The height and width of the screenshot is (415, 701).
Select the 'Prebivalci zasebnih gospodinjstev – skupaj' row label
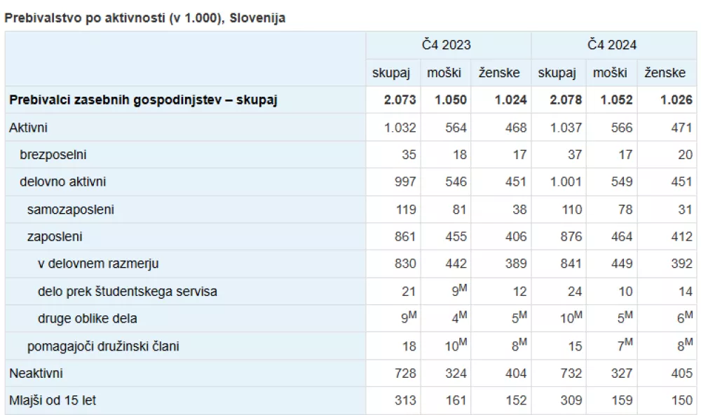(x=143, y=100)
